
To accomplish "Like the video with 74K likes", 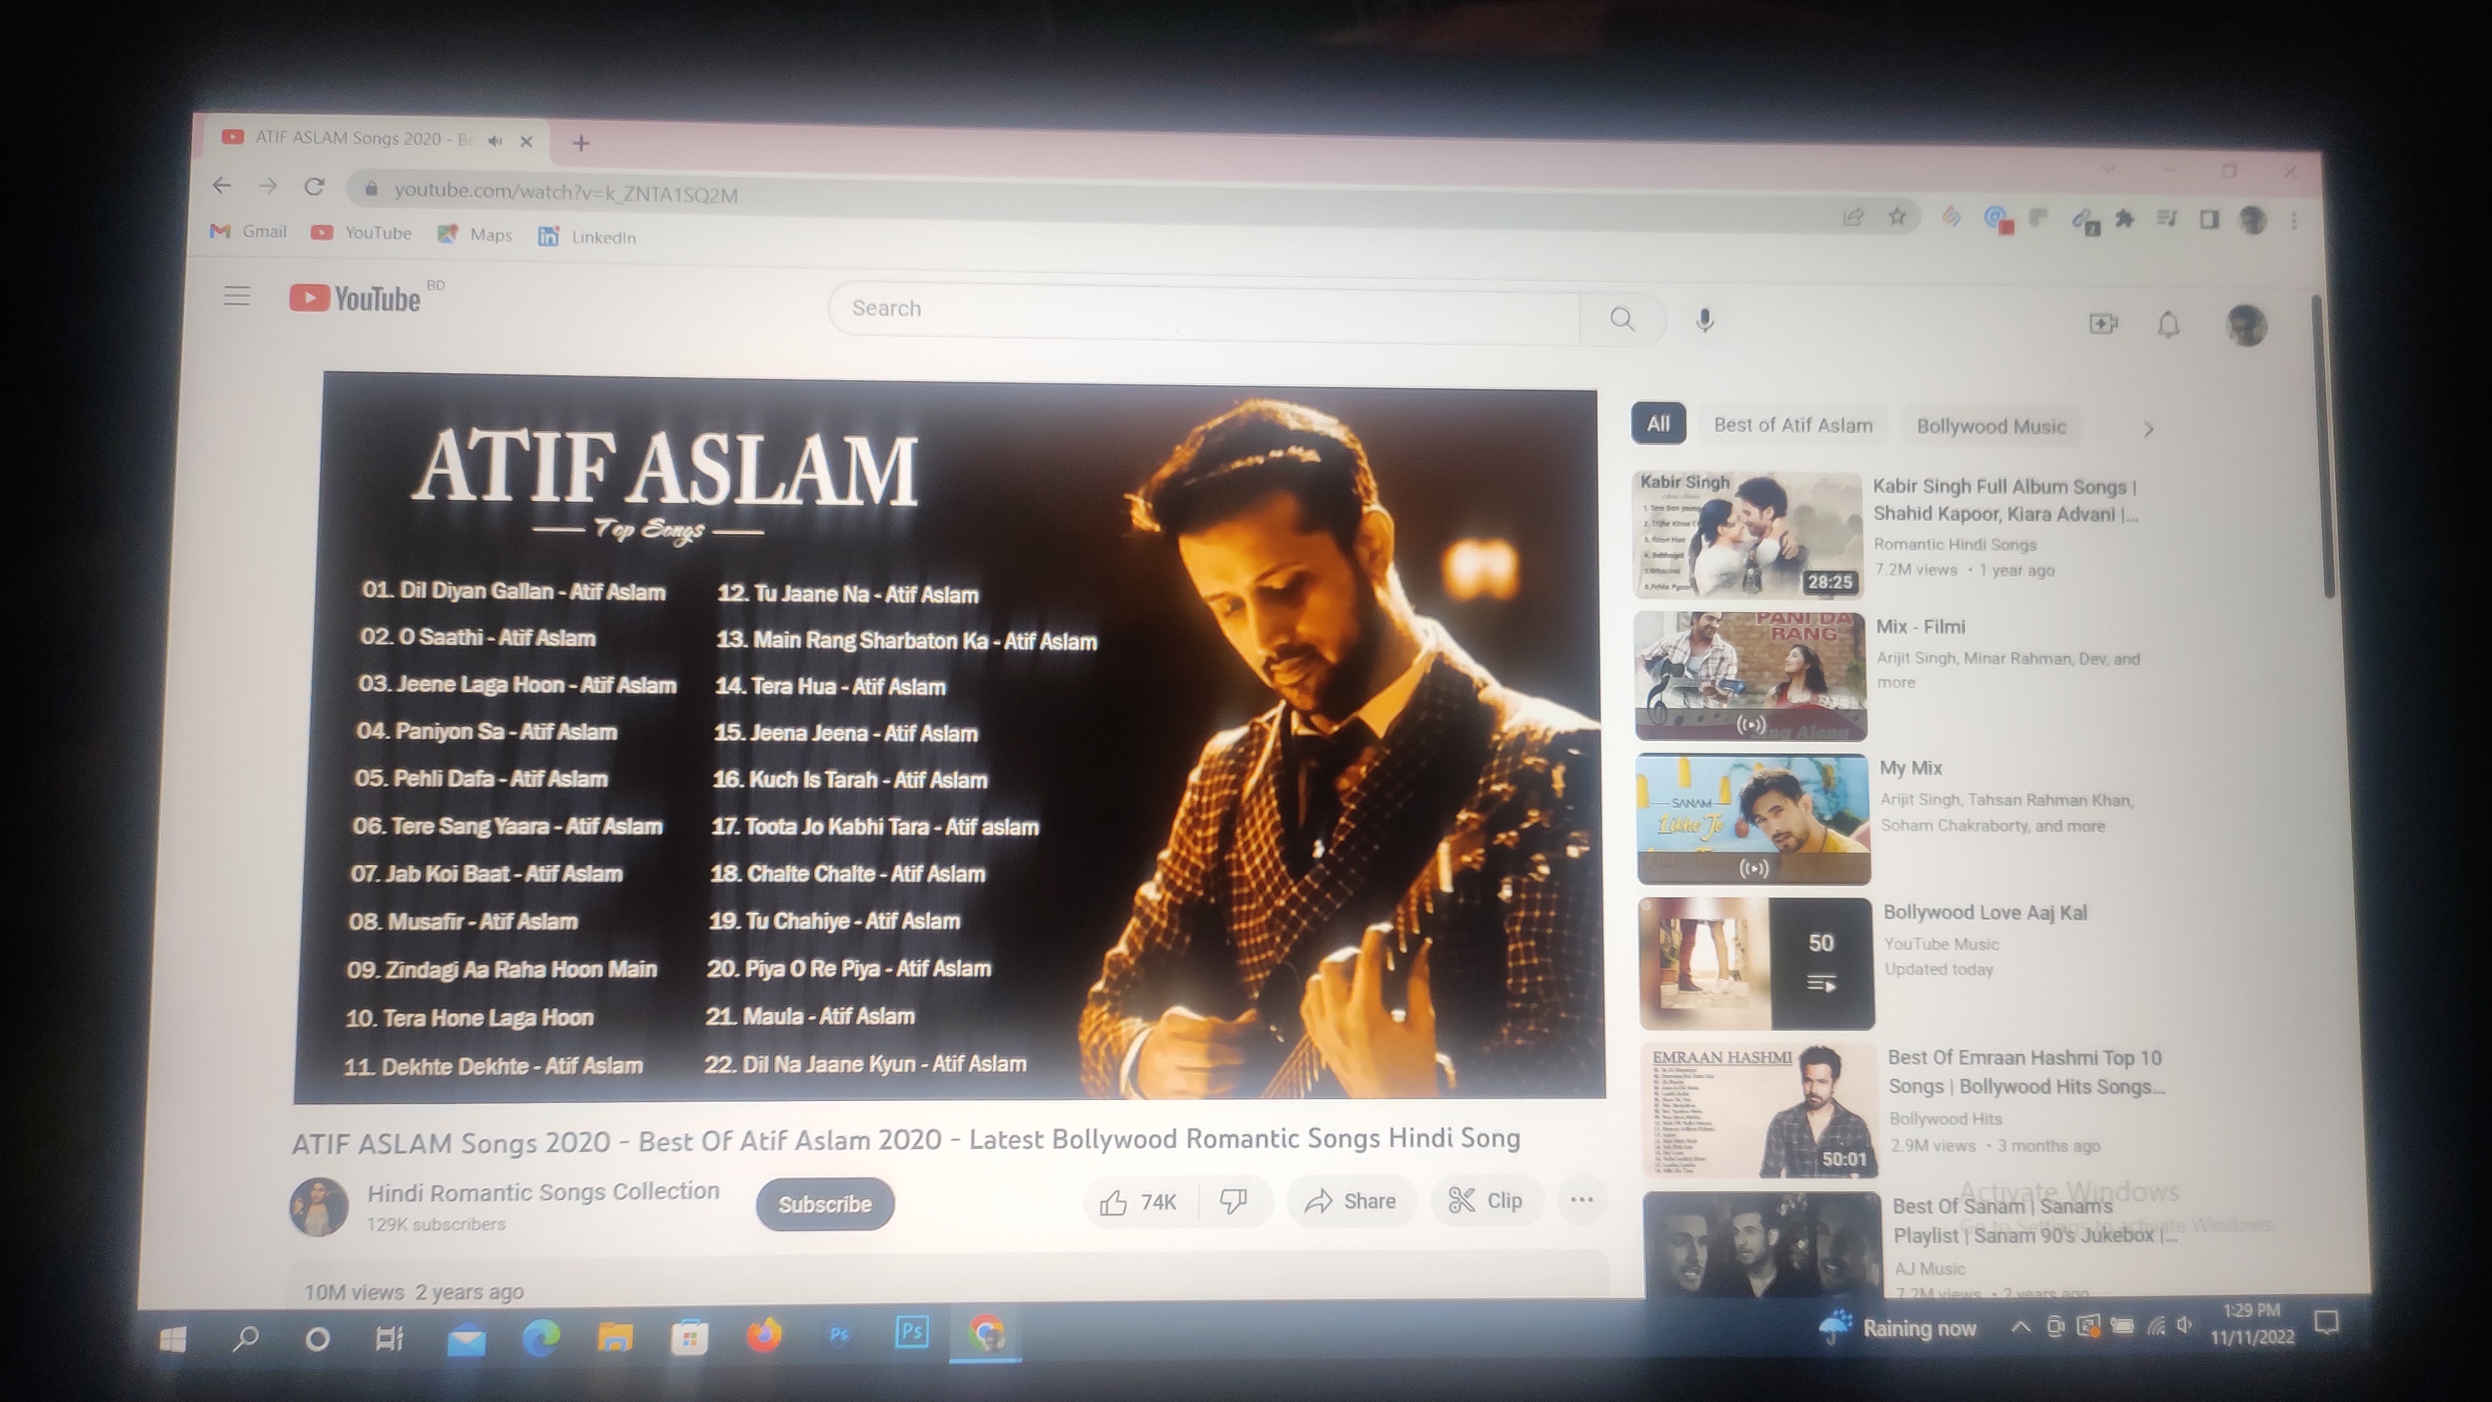I will pyautogui.click(x=1139, y=1202).
